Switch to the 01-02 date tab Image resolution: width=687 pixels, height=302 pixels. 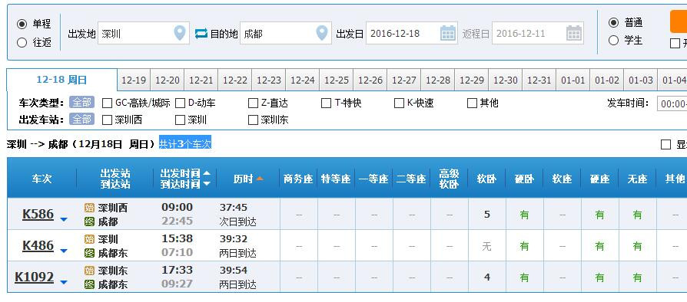607,80
